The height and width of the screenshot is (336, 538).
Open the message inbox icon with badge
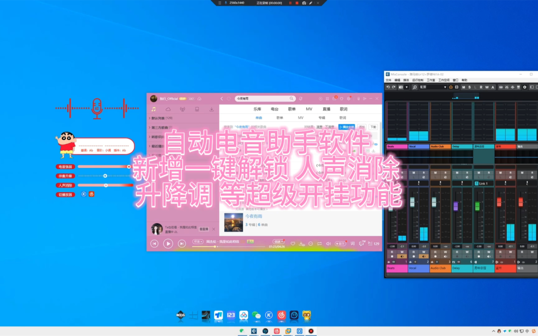[x=334, y=99]
